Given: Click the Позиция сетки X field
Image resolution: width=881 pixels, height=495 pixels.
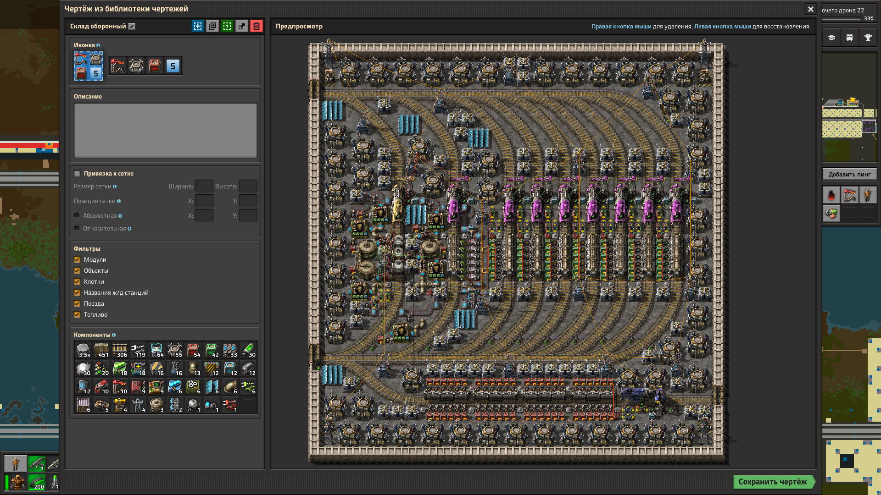Looking at the screenshot, I should pos(204,201).
